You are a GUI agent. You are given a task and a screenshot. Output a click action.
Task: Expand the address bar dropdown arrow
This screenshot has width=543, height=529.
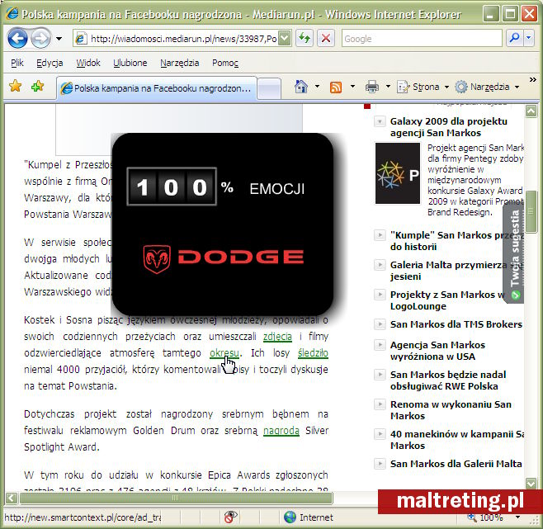coord(285,38)
